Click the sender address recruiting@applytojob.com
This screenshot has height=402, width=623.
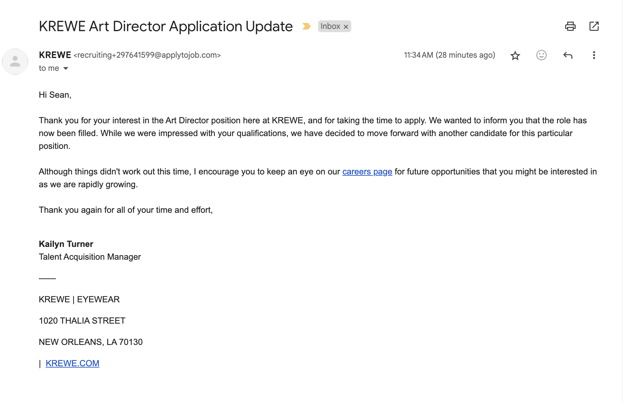(147, 55)
